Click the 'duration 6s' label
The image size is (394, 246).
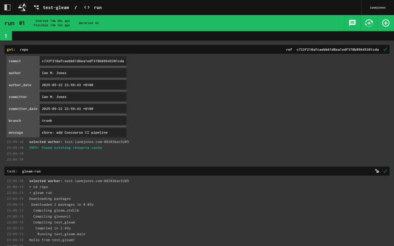pos(89,23)
